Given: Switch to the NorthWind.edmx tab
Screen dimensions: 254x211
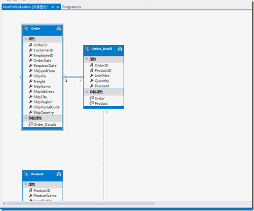Looking at the screenshot, I should coord(25,7).
